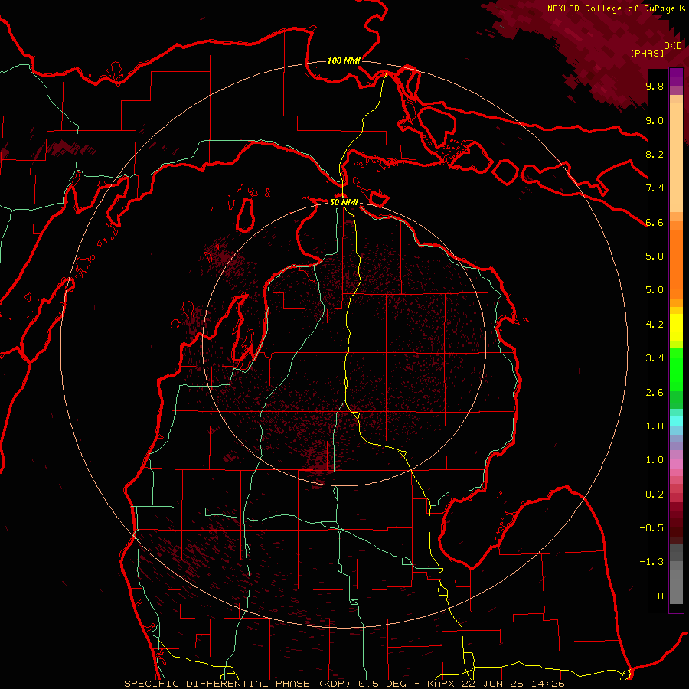
Task: Click the cyan segment of the color bar
Action: [x=676, y=421]
